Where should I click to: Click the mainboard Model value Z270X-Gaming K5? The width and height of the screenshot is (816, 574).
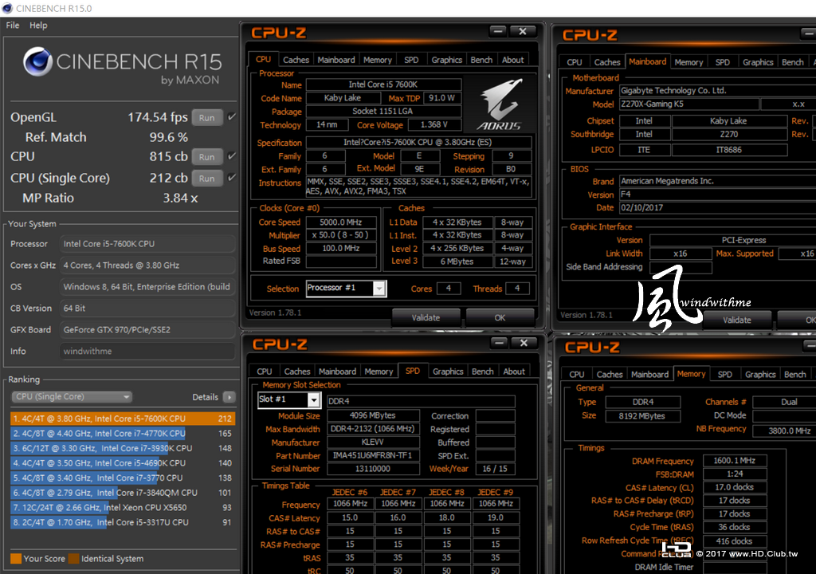point(688,104)
